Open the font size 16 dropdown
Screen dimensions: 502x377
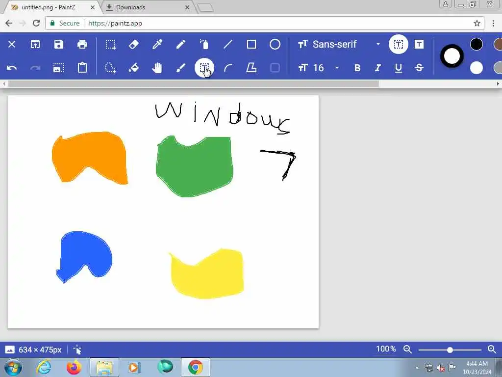click(x=319, y=68)
